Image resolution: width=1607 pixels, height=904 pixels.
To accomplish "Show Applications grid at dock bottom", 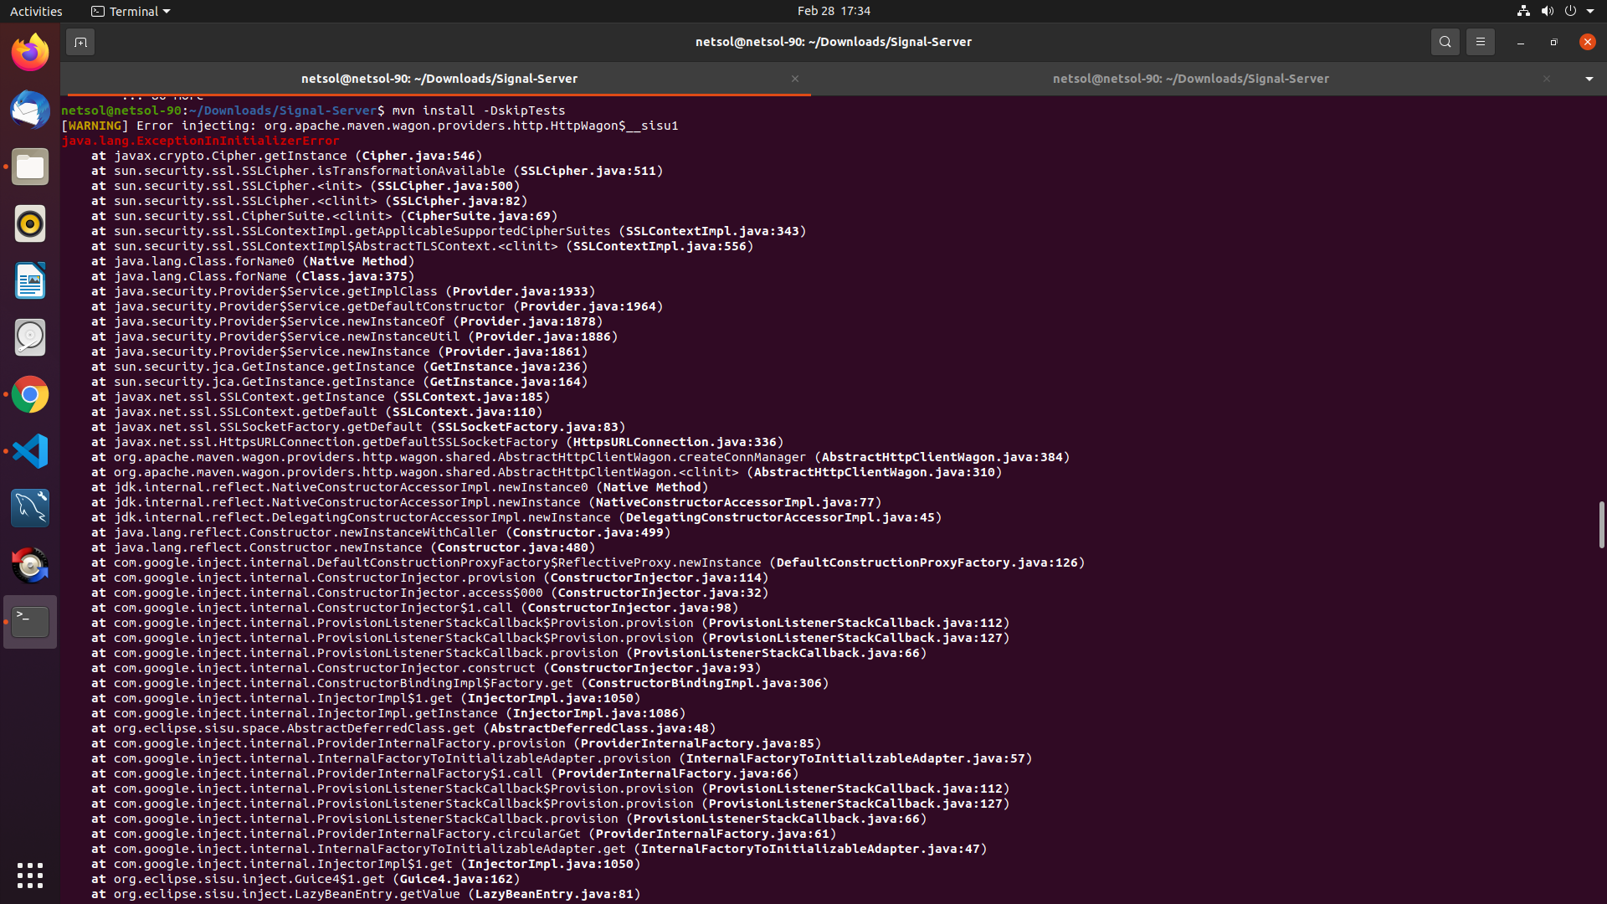I will (x=30, y=876).
